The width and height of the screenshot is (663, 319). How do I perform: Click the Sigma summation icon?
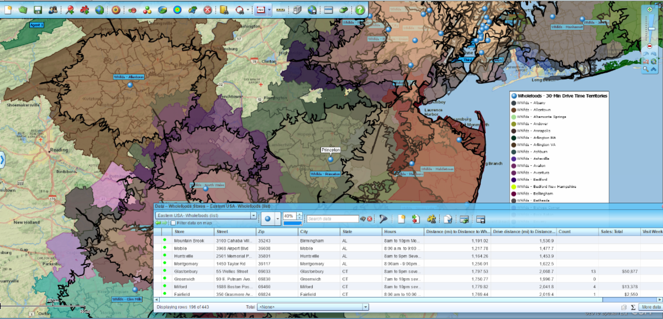point(633,307)
